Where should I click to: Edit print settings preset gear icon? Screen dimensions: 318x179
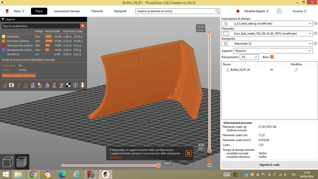tap(315, 23)
